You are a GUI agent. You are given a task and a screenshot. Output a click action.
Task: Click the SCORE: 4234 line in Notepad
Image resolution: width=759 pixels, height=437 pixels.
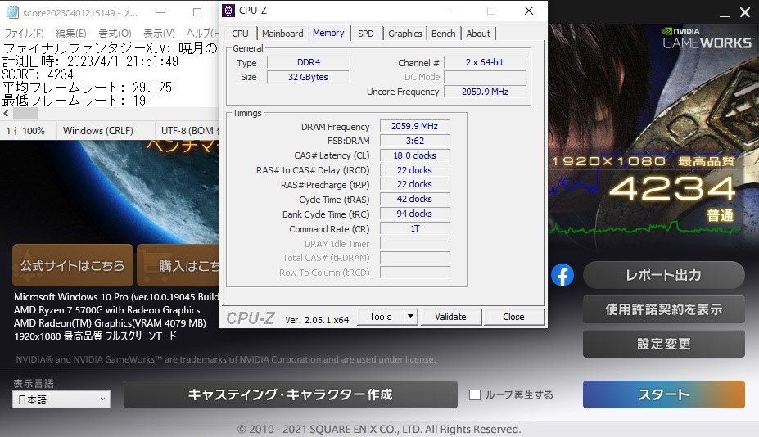coord(38,74)
